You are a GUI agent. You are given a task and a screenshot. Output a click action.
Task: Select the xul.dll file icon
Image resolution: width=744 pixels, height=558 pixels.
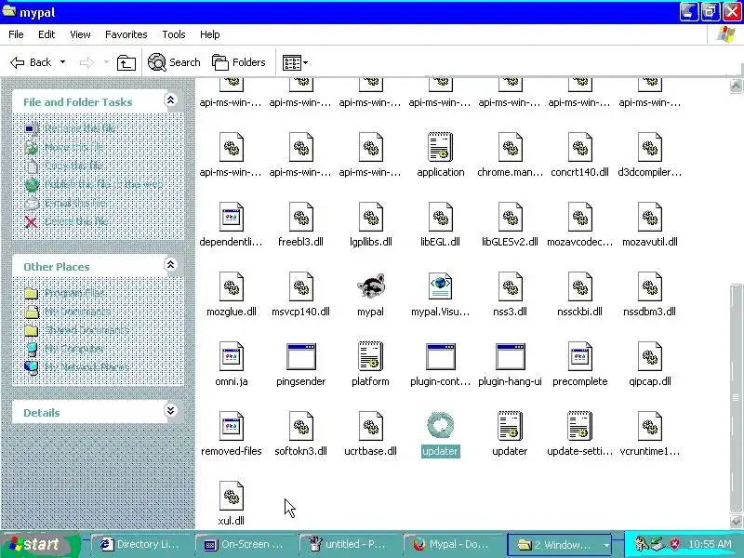232,496
